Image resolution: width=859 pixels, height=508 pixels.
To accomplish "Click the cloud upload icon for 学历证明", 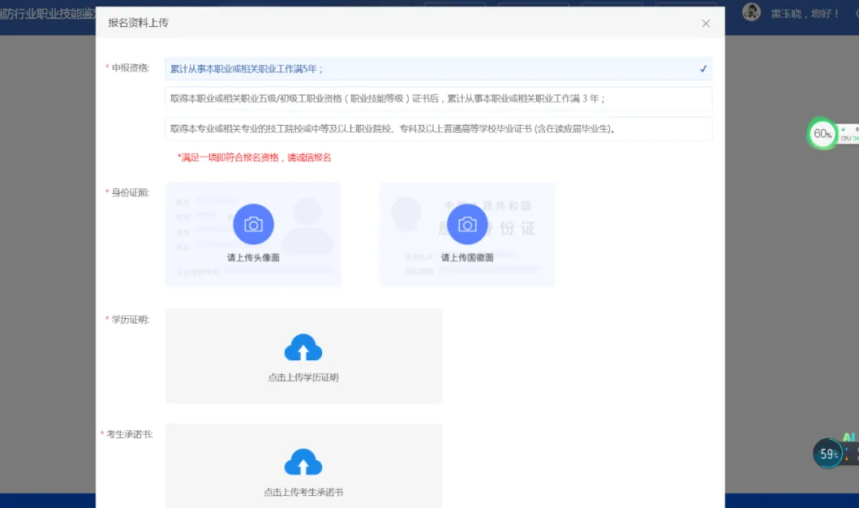I will (303, 347).
